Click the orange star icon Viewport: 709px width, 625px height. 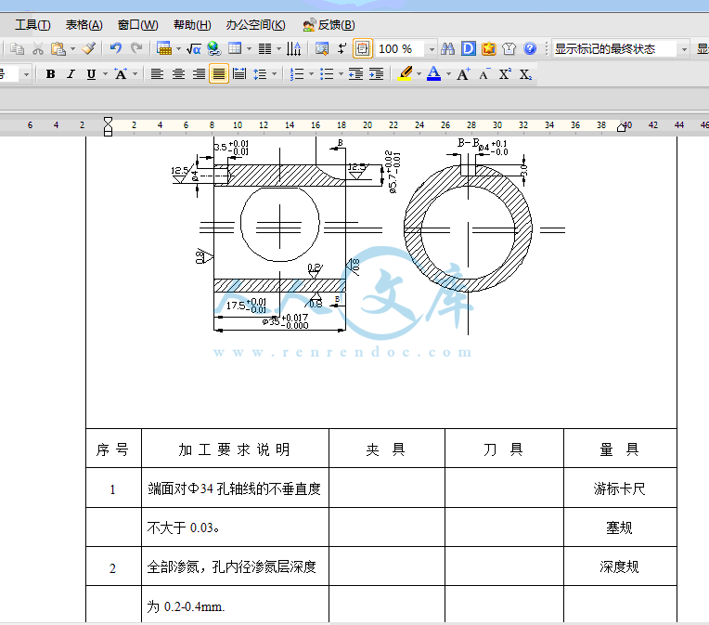tap(489, 49)
